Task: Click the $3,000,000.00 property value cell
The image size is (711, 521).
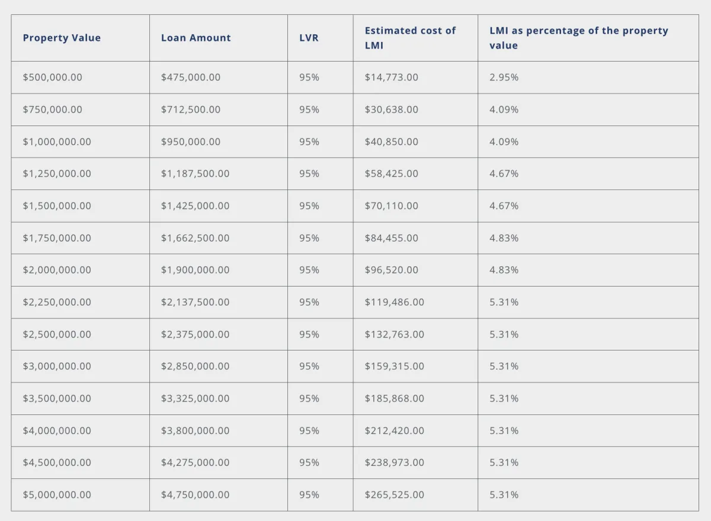Action: tap(57, 366)
